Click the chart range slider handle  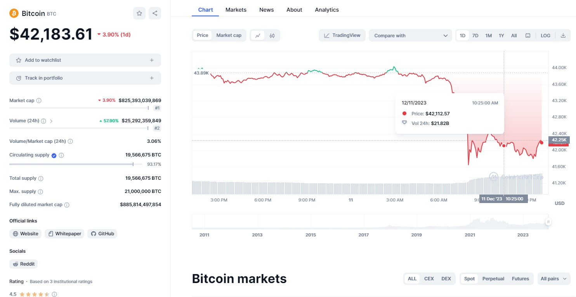[x=548, y=222]
